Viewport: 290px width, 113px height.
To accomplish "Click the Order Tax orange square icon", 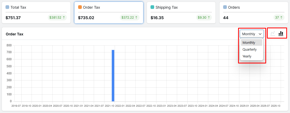I will 80,7.
